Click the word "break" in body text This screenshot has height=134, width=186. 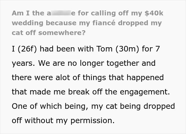pyautogui.click(x=79, y=92)
